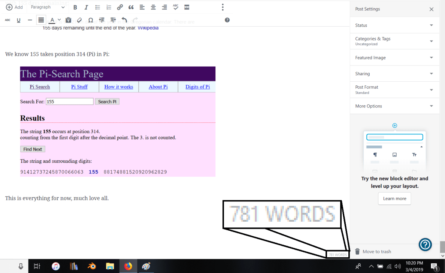Viewport: 445px width, 273px height.
Task: Insert the Read More tag
Action: [x=187, y=7]
